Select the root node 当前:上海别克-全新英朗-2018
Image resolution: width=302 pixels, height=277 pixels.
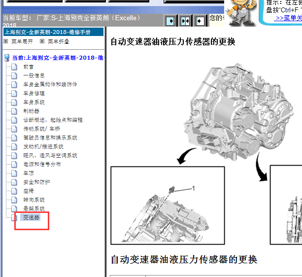[58, 58]
